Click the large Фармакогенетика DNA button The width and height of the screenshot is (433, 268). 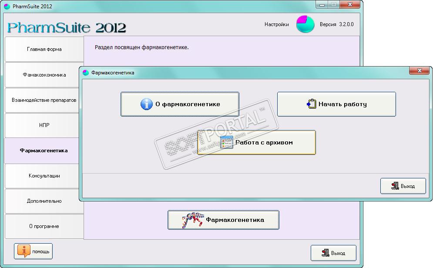(223, 220)
